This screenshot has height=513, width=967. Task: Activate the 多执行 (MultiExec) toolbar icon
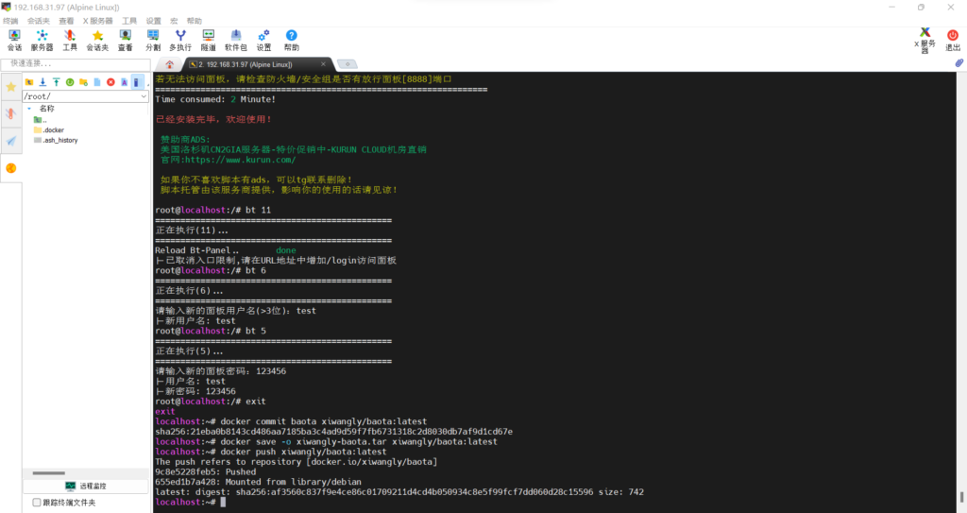(180, 40)
